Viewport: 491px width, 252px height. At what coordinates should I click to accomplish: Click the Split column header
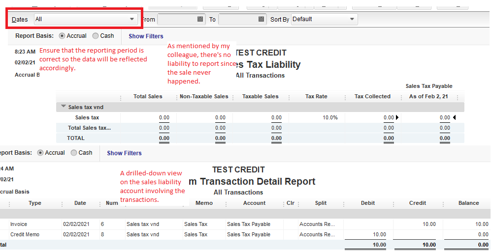click(x=321, y=203)
